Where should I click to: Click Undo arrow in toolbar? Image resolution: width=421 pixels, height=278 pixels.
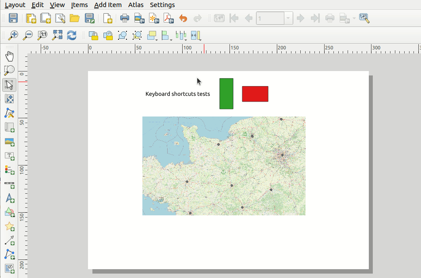[183, 19]
